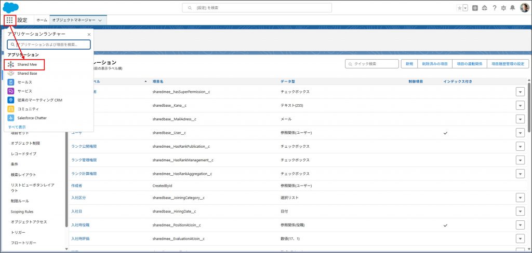Image resolution: width=532 pixels, height=253 pixels.
Task: Focus the クイック検索 input field
Action: [371, 64]
